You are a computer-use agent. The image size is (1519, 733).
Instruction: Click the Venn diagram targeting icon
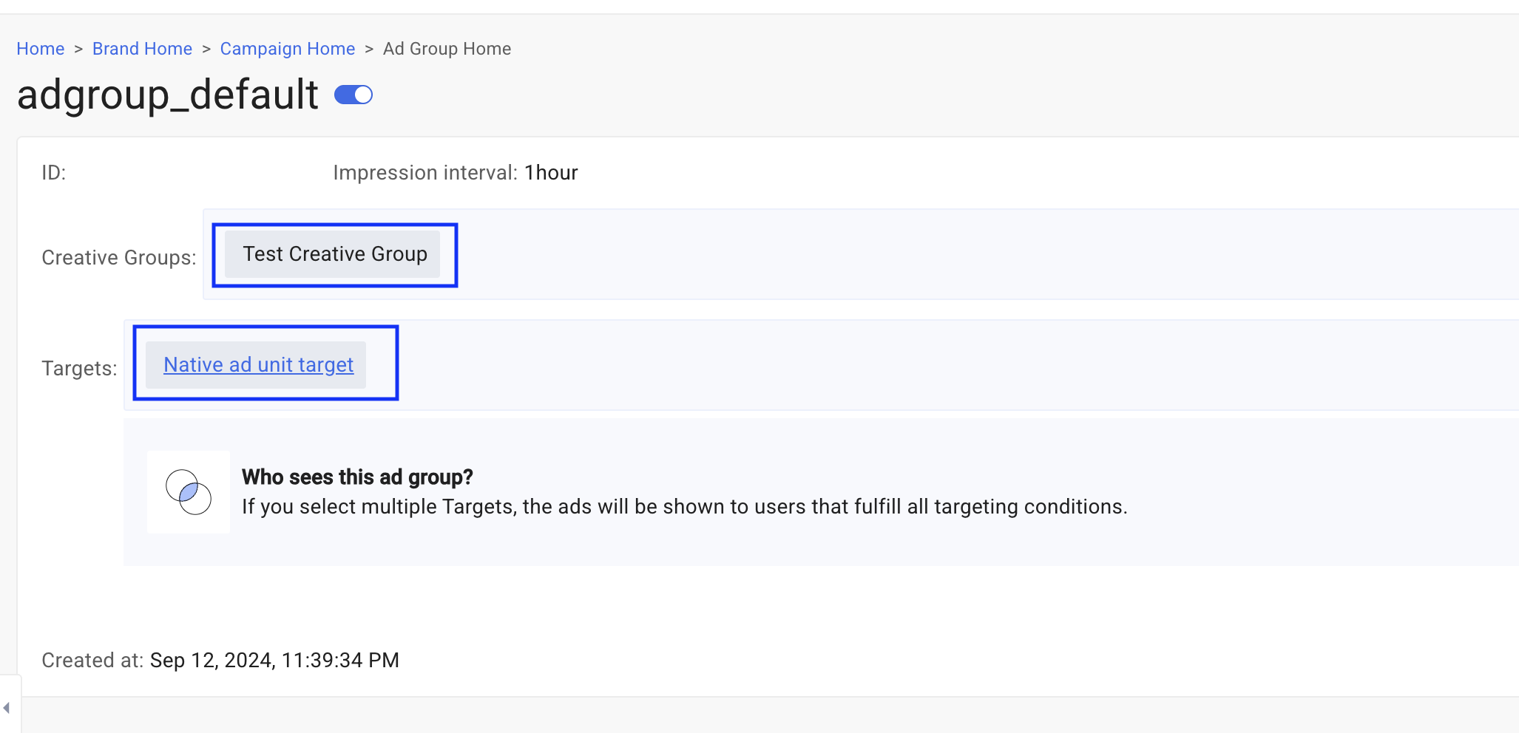pyautogui.click(x=189, y=492)
